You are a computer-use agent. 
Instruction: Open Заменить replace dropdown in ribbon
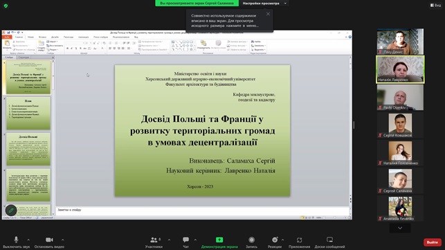click(258, 46)
